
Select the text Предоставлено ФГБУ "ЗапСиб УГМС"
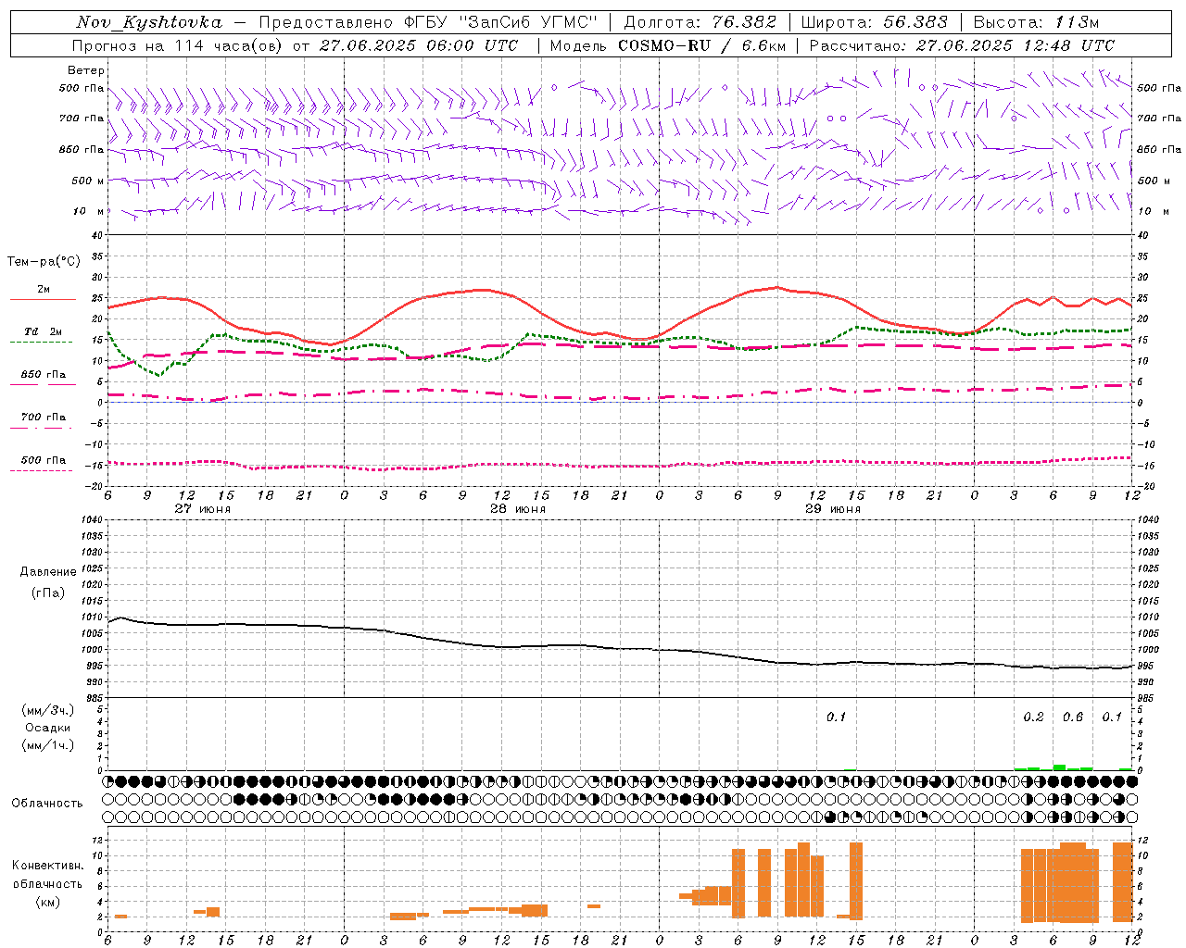click(x=428, y=22)
